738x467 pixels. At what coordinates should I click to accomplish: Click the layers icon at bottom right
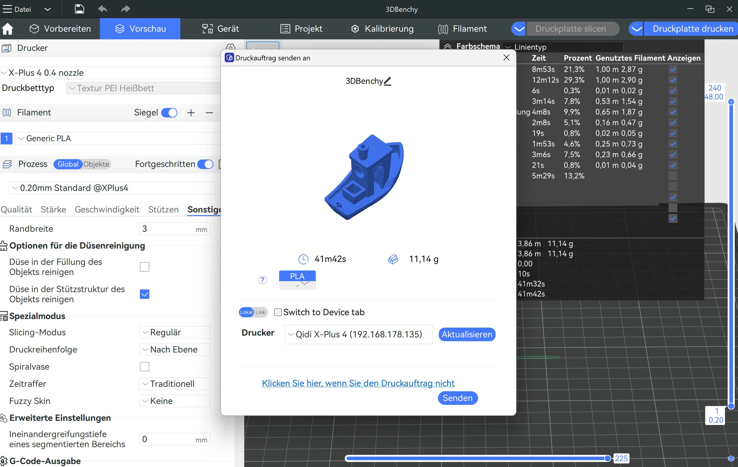[731, 459]
